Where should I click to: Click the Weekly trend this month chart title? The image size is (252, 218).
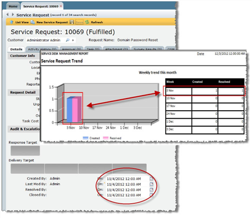[x=158, y=72]
